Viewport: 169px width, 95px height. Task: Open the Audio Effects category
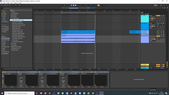click(6, 28)
